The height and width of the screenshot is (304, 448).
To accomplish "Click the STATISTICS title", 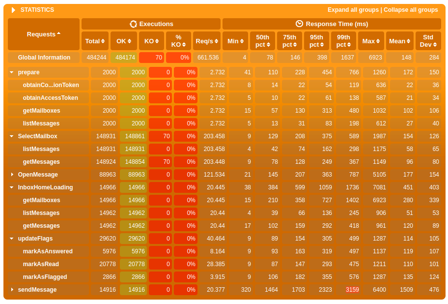I will click(37, 10).
